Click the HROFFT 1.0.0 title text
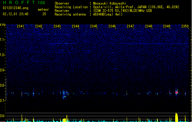The height and width of the screenshot is (122, 192). coord(24,2)
